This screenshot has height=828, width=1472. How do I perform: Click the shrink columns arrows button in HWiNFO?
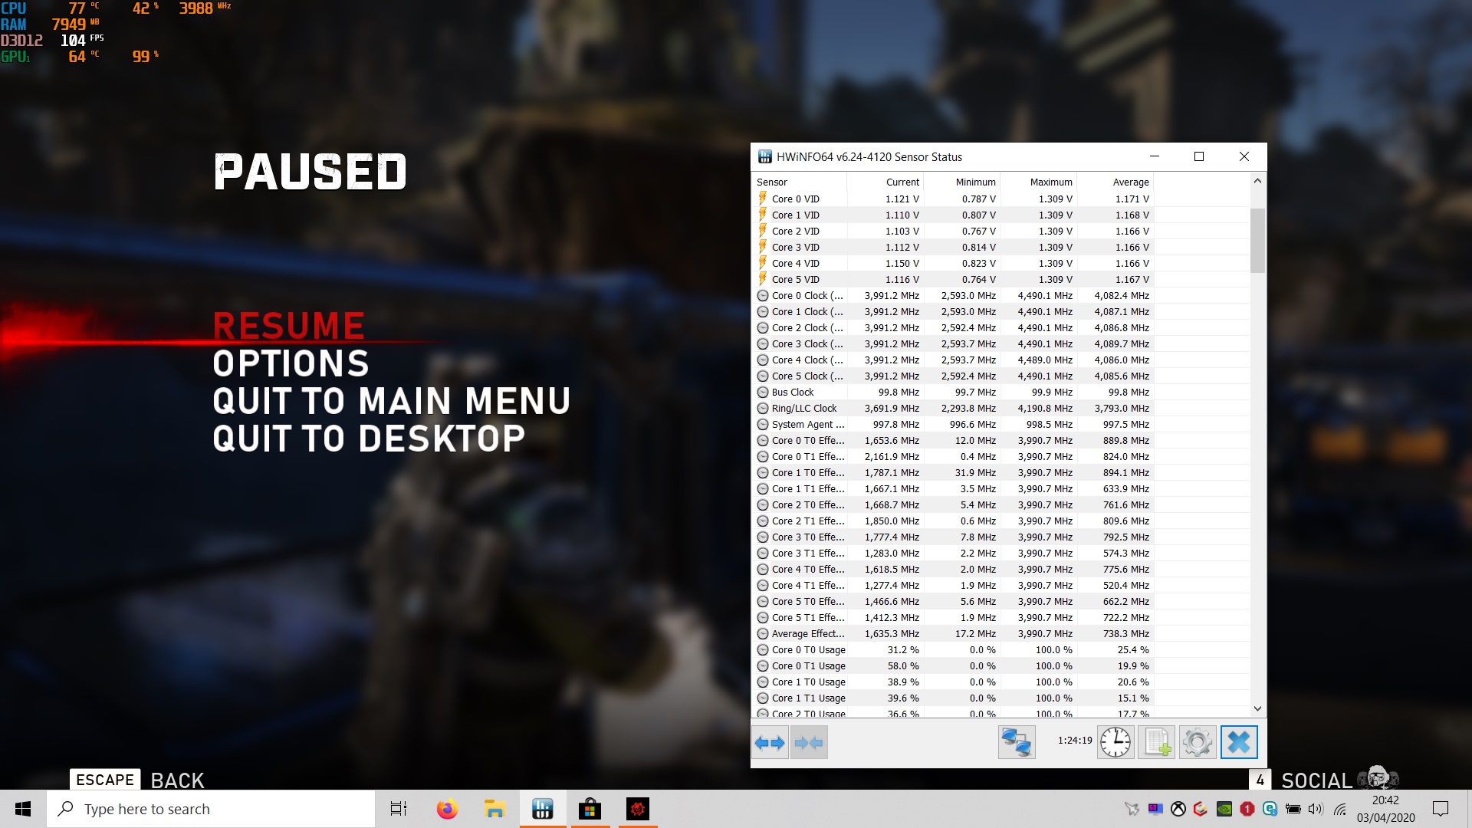coord(809,742)
